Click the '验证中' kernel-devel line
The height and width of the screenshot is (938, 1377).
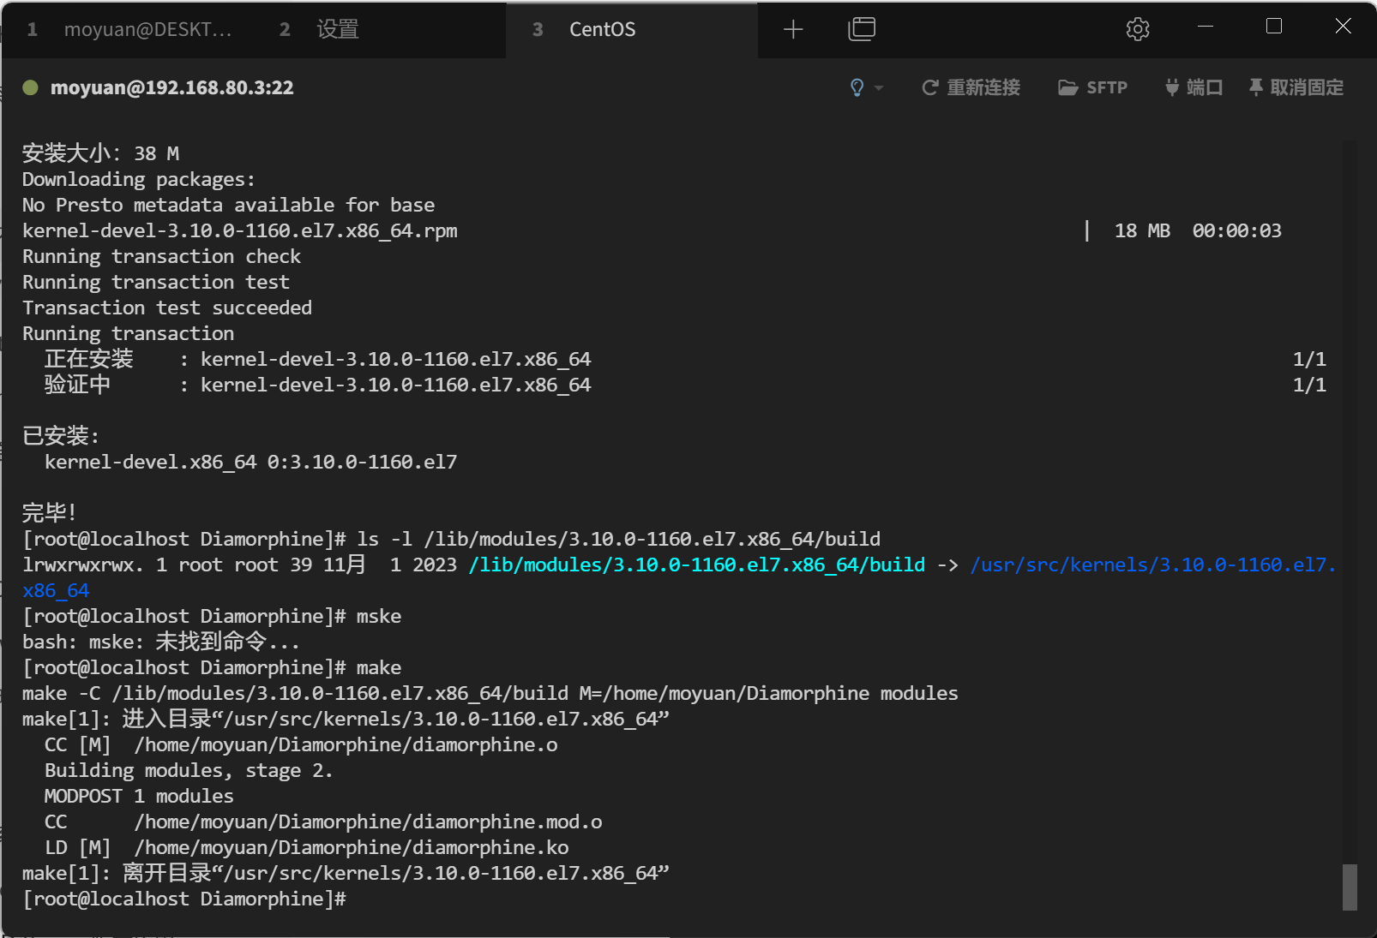tap(317, 385)
